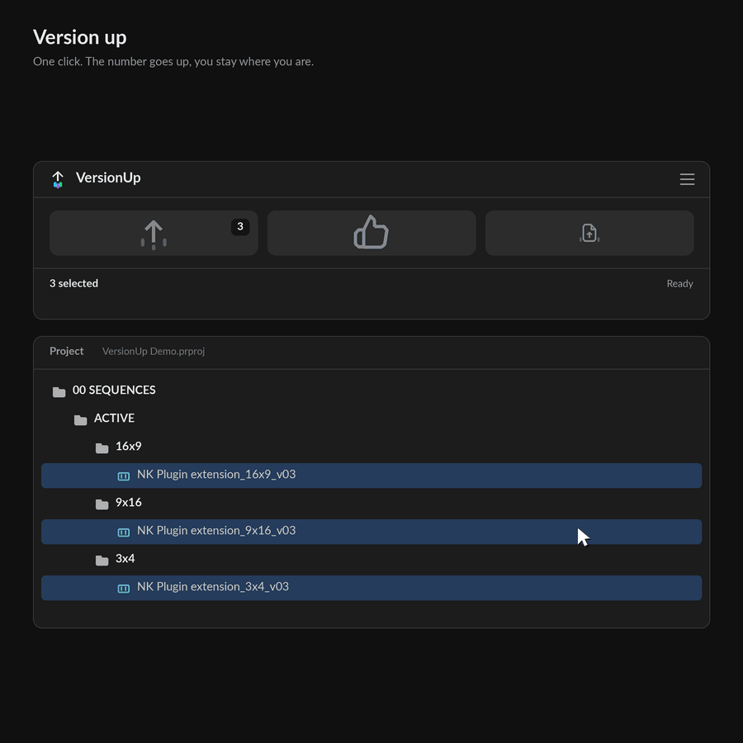Click sequence icon of 3x4_v03 item

[124, 589]
